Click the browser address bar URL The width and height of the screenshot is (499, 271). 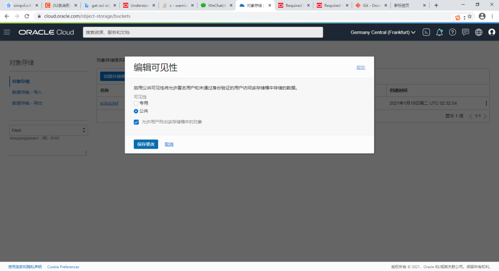click(x=87, y=16)
